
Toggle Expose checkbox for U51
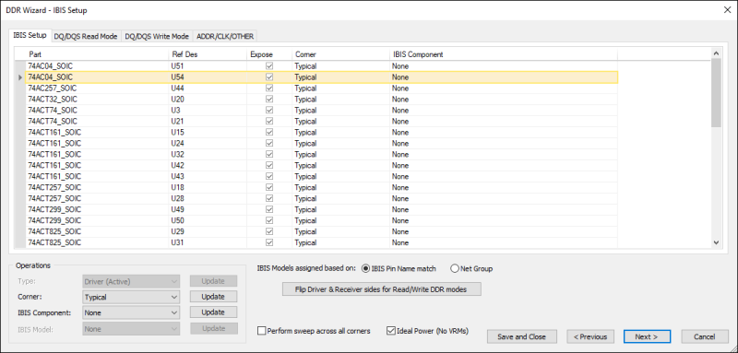point(269,66)
